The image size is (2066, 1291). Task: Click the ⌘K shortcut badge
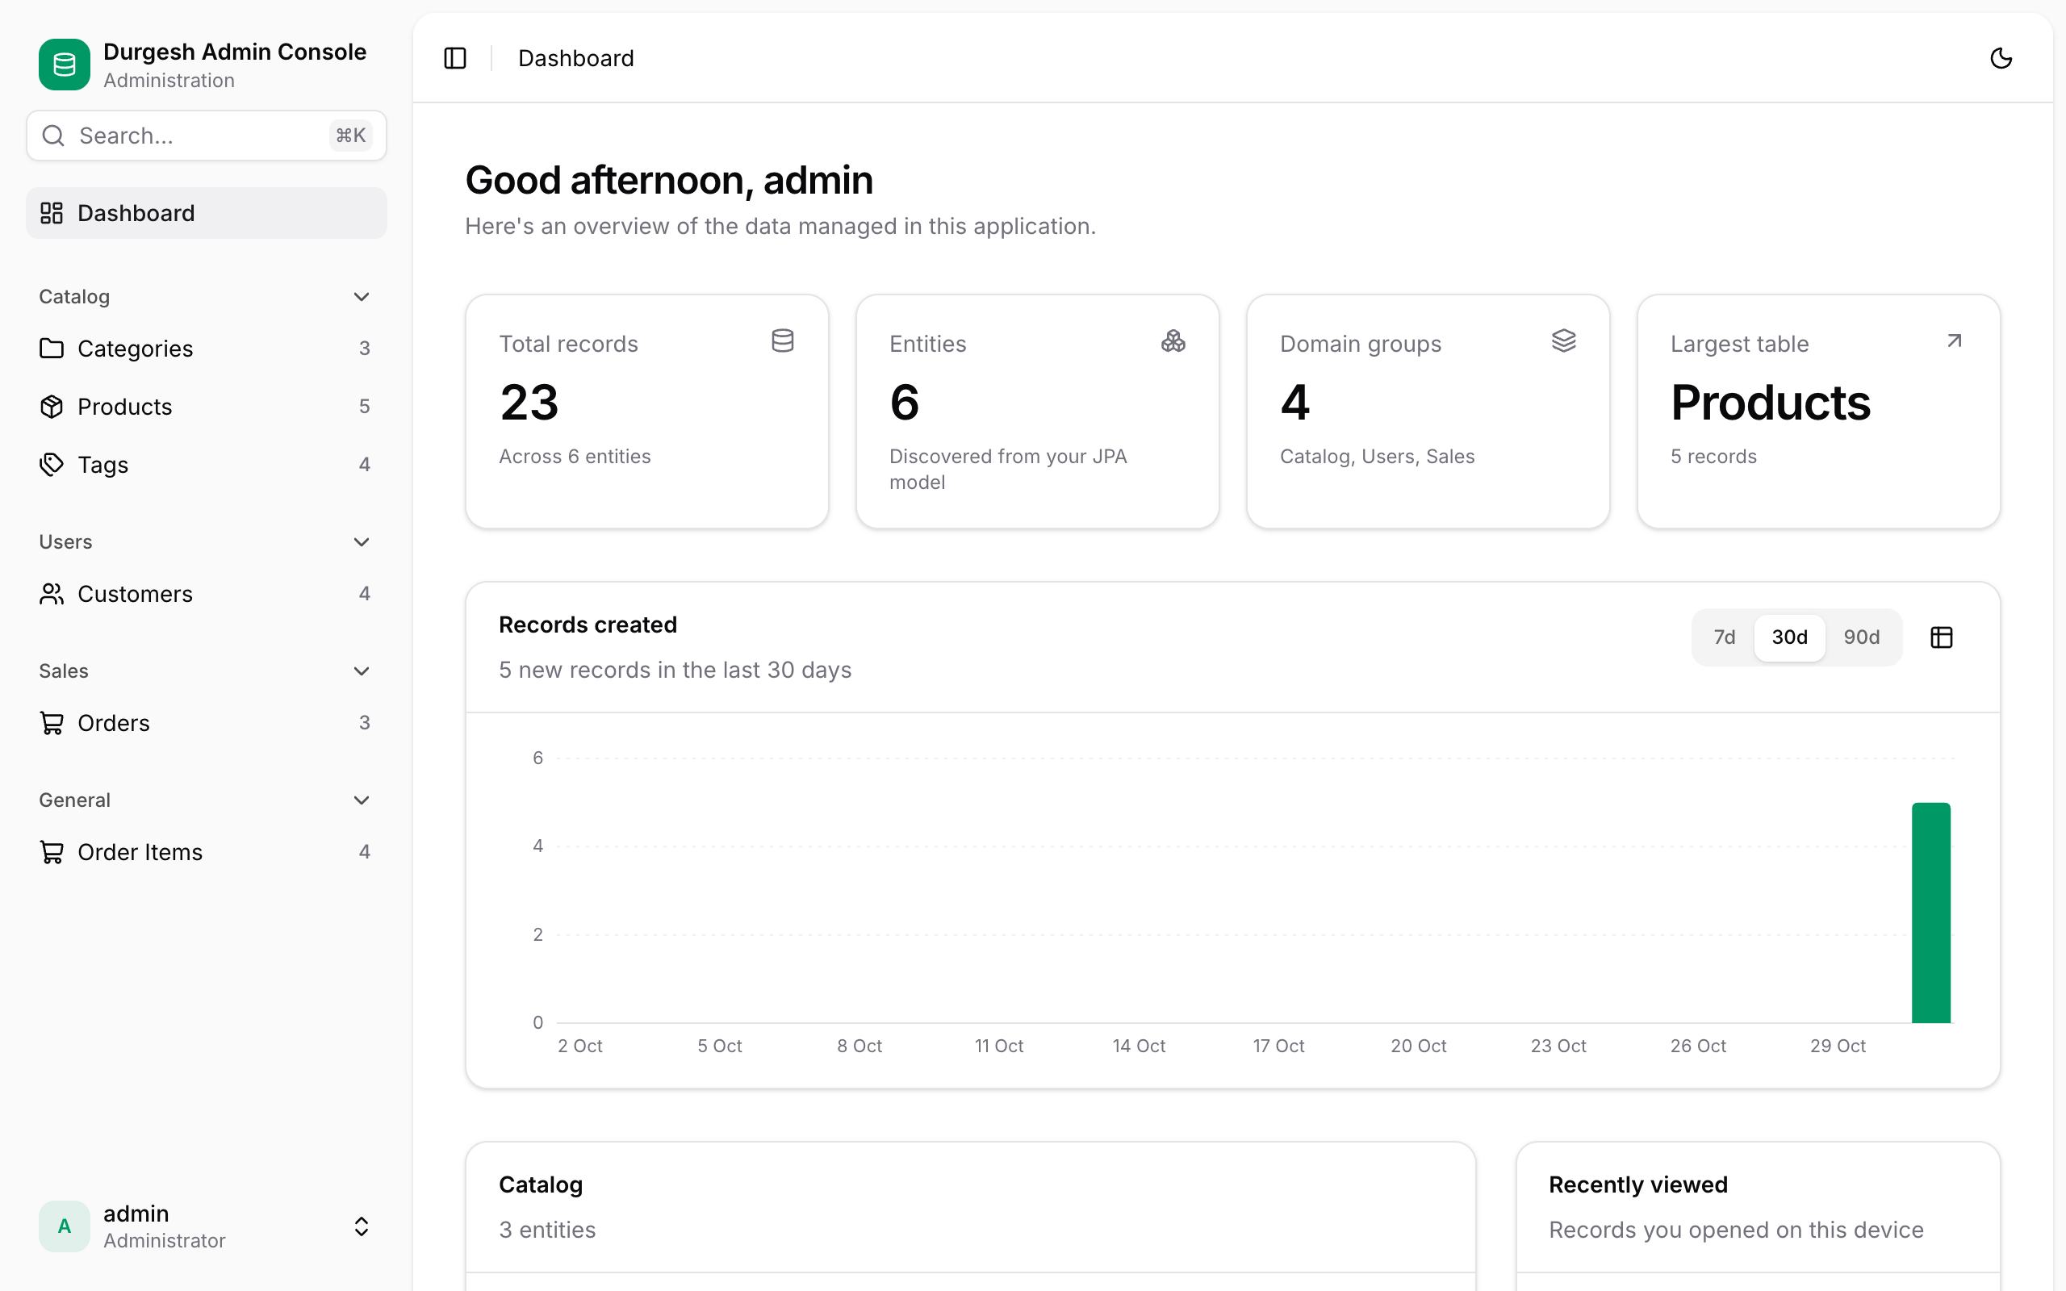pos(351,136)
